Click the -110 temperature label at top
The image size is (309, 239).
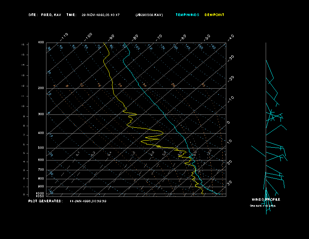coord(64,36)
